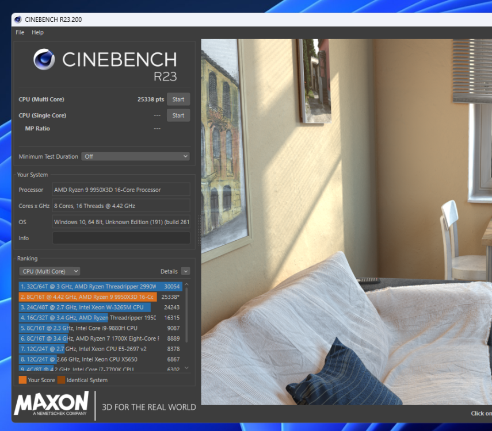Click the brown Identical System legend swatch
The height and width of the screenshot is (431, 492).
61,380
